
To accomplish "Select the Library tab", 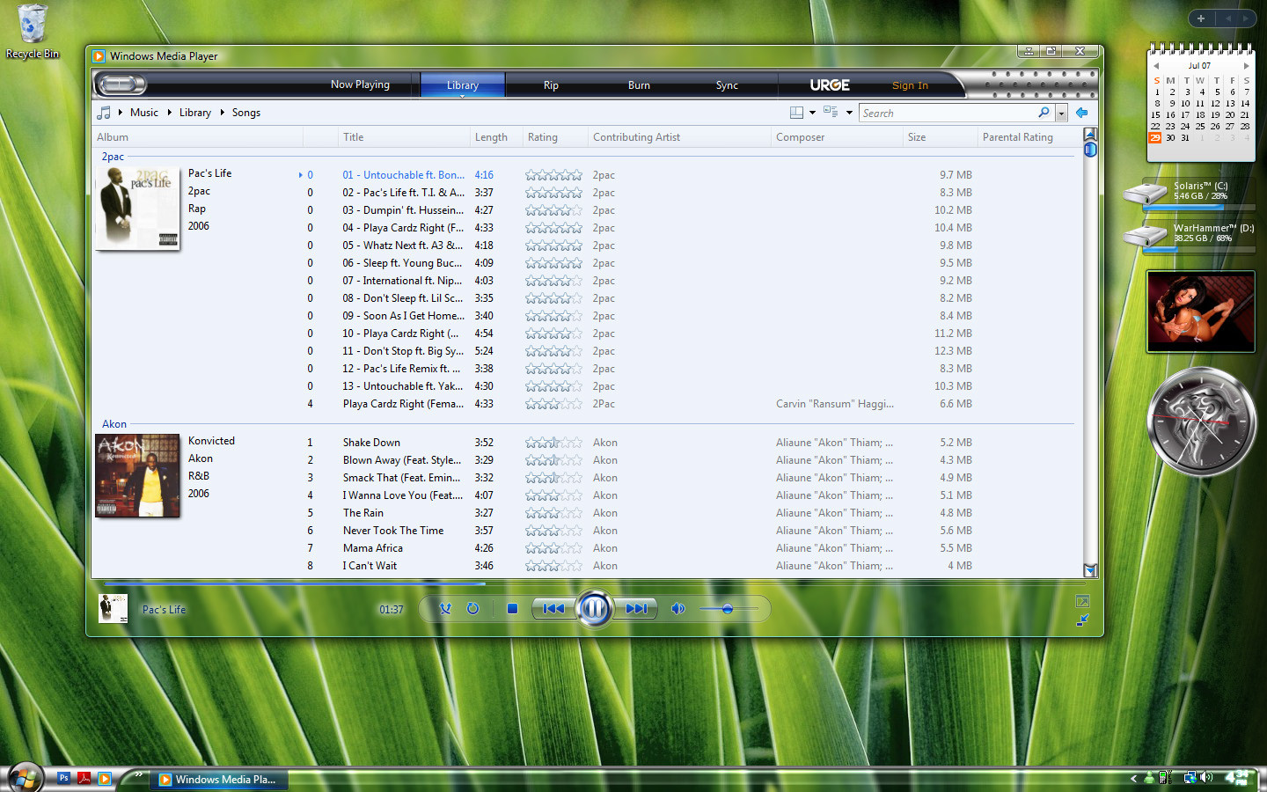I will pos(463,84).
